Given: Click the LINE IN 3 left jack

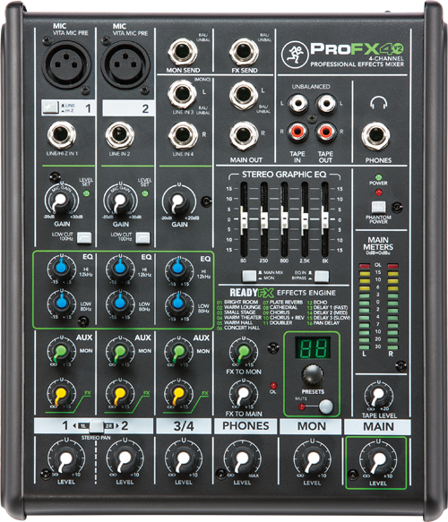Looking at the screenshot, I should tap(182, 94).
